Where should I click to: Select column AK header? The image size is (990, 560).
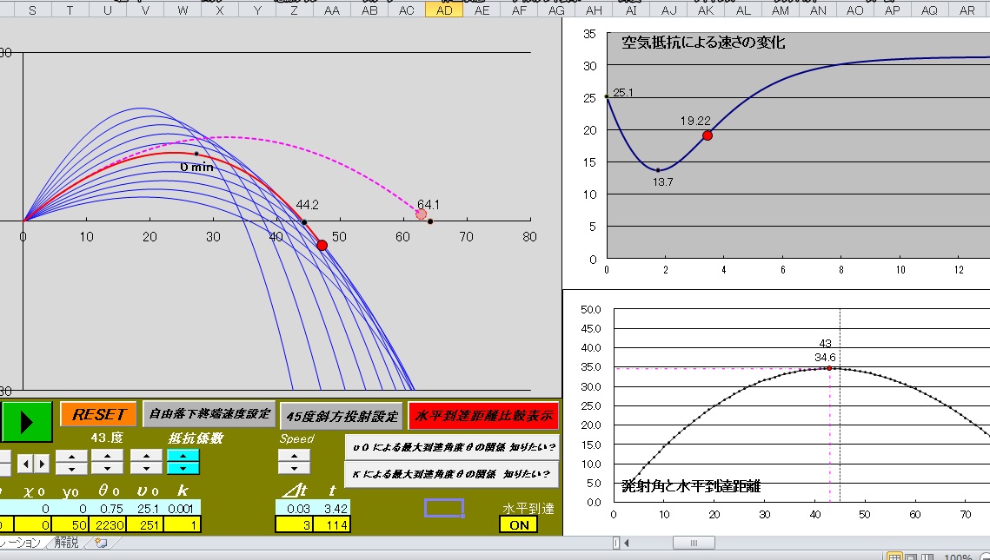tap(706, 10)
